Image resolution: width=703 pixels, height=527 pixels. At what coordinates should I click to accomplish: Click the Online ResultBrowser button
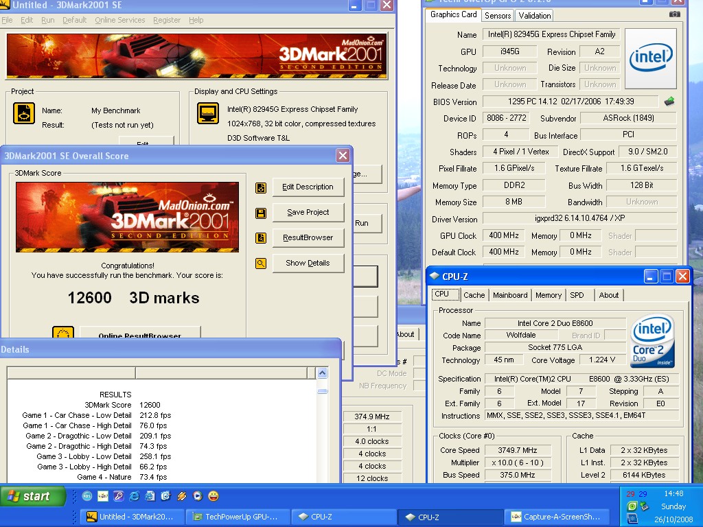pyautogui.click(x=140, y=332)
